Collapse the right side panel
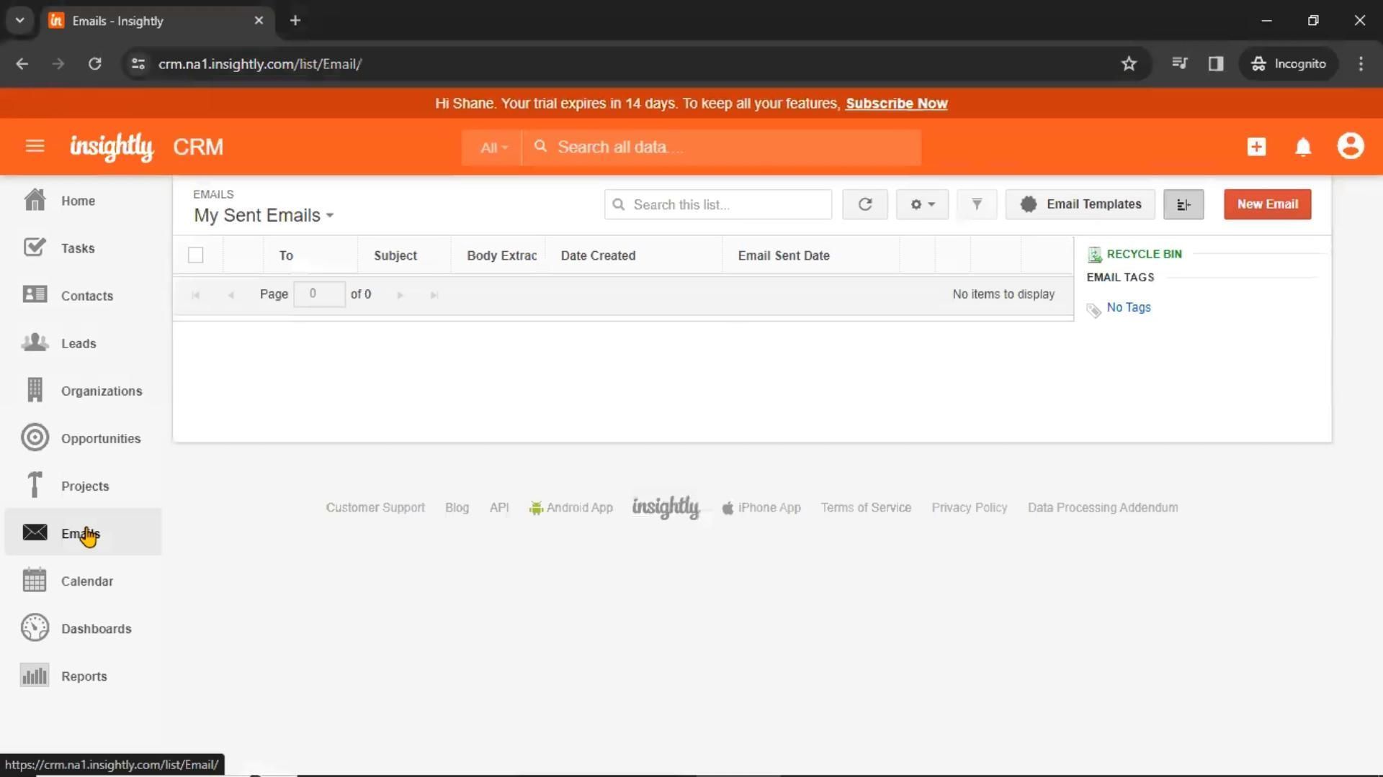Screen dimensions: 1383x777 [x=1183, y=205]
